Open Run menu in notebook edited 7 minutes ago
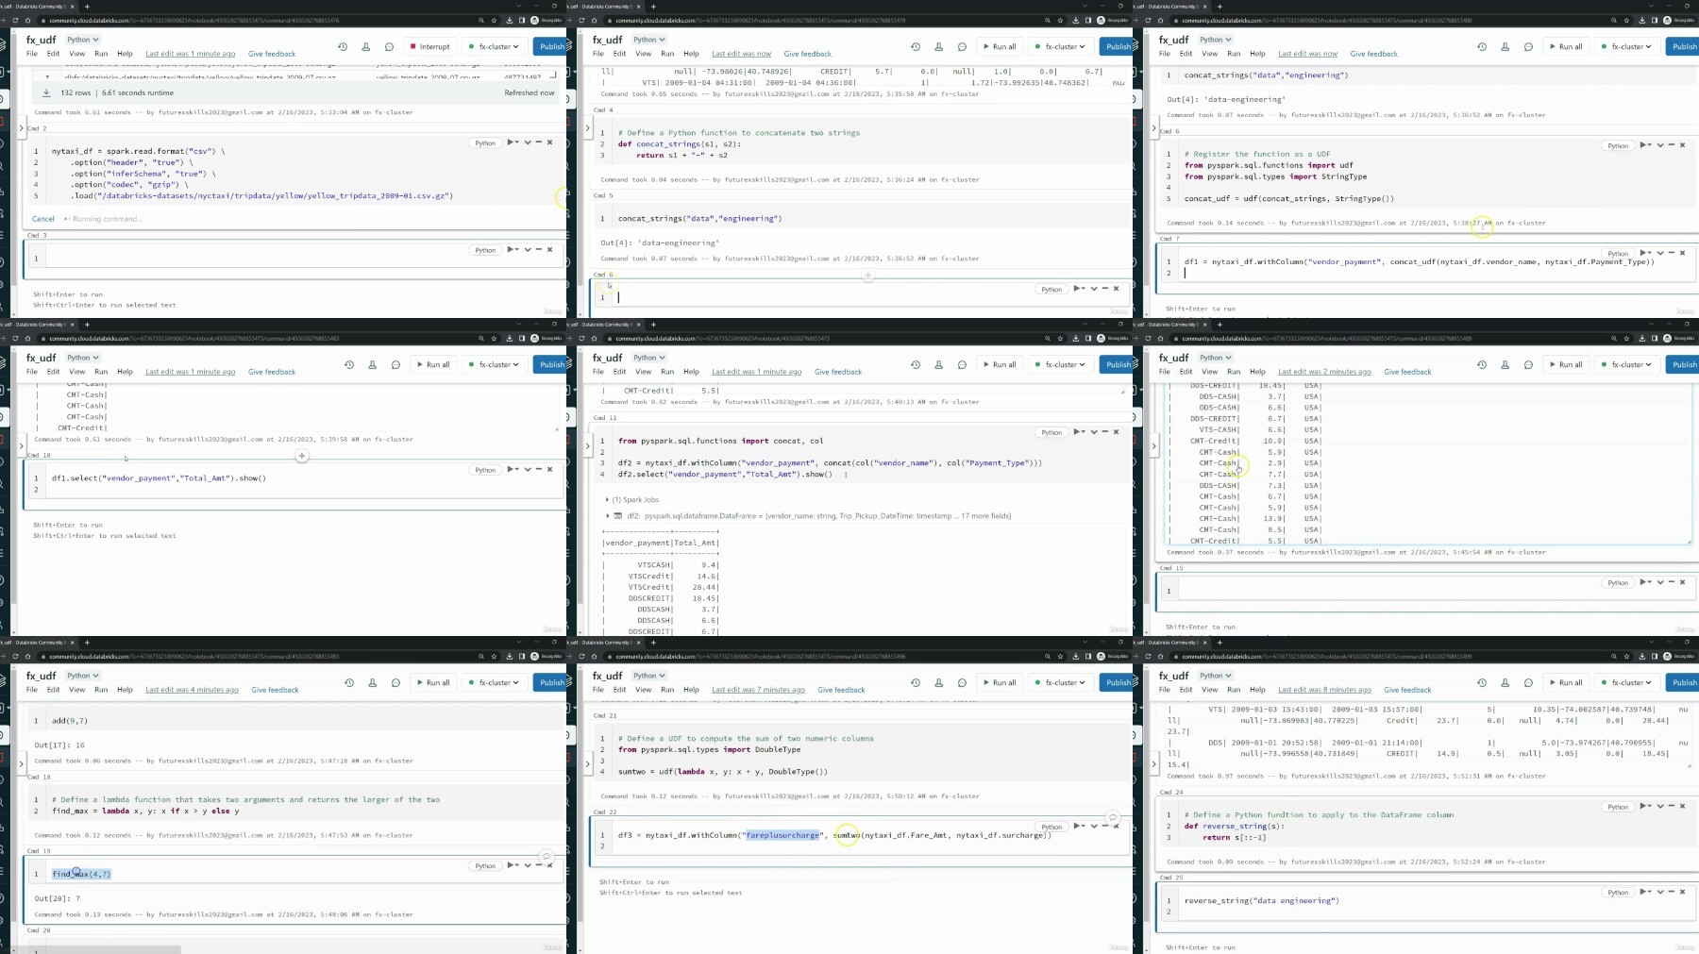Image resolution: width=1699 pixels, height=954 pixels. click(667, 690)
